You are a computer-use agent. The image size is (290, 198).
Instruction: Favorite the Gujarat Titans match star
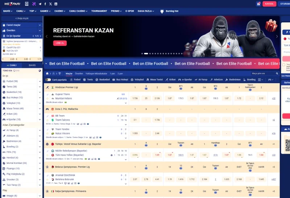[x=47, y=98]
